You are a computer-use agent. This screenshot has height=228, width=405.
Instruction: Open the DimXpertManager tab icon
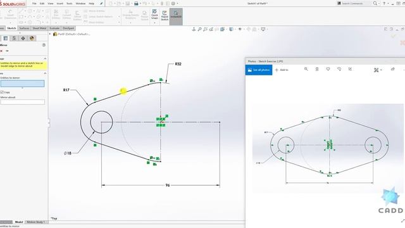coord(23,38)
